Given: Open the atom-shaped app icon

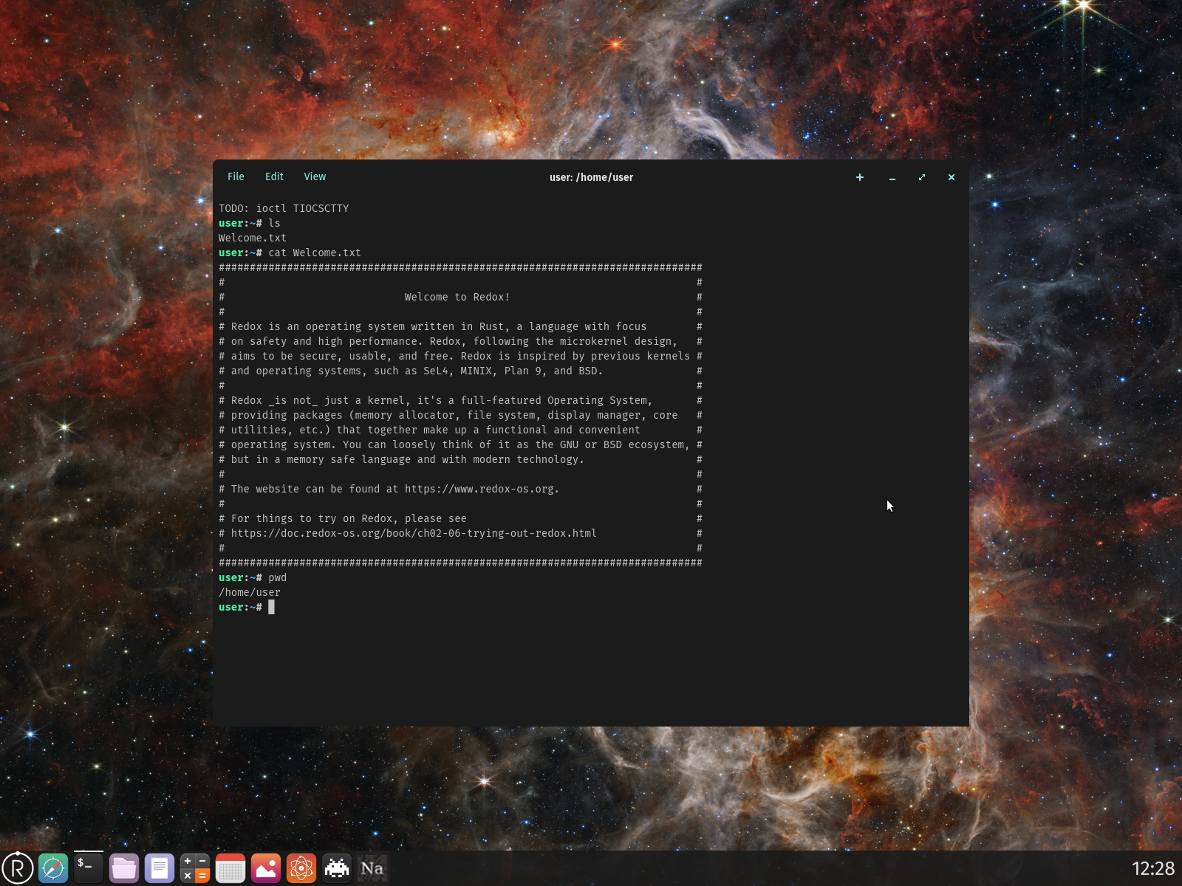Looking at the screenshot, I should (x=301, y=868).
